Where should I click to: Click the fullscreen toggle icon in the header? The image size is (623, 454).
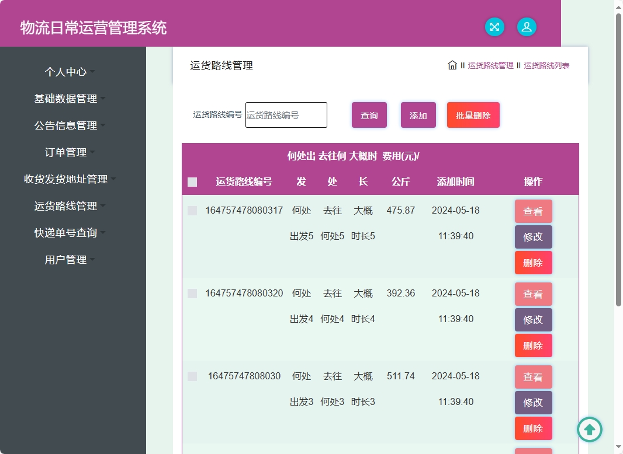(x=494, y=27)
